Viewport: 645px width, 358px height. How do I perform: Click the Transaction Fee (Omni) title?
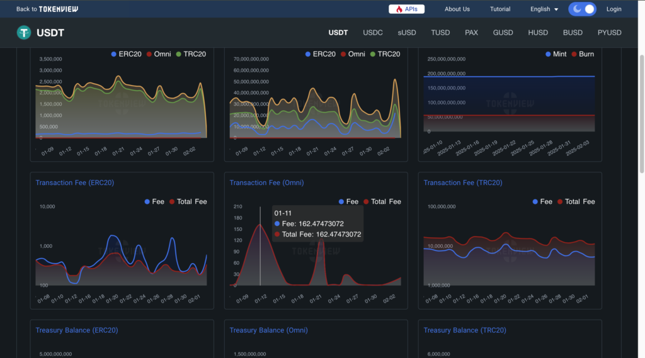[x=266, y=183]
